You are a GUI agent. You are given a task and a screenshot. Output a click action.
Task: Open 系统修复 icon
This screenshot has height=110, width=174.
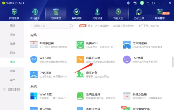point(77,12)
